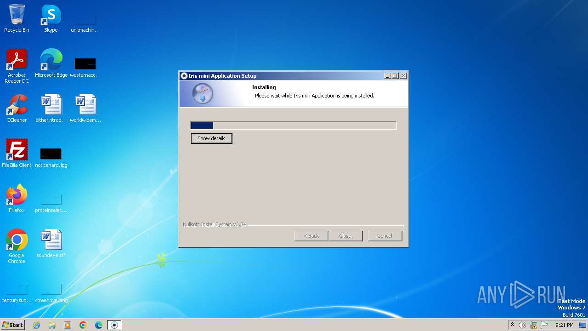Select the soundeye.rtf document
Image resolution: width=588 pixels, height=331 pixels.
pyautogui.click(x=51, y=244)
